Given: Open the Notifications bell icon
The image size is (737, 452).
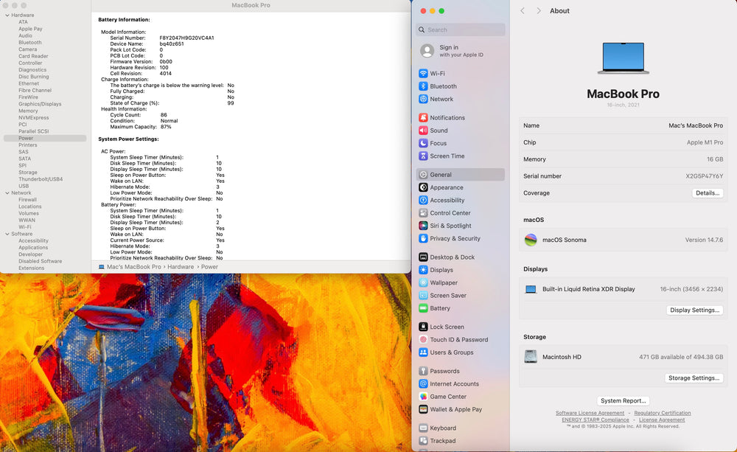Looking at the screenshot, I should pyautogui.click(x=423, y=117).
